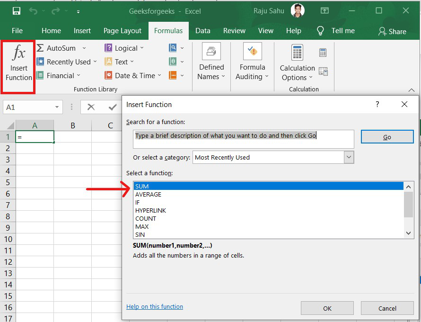Click the Calculate Sheet icon
Viewport: 421px width, 322px height.
pyautogui.click(x=323, y=72)
